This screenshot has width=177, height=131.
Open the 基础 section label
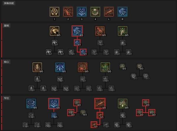(6, 26)
